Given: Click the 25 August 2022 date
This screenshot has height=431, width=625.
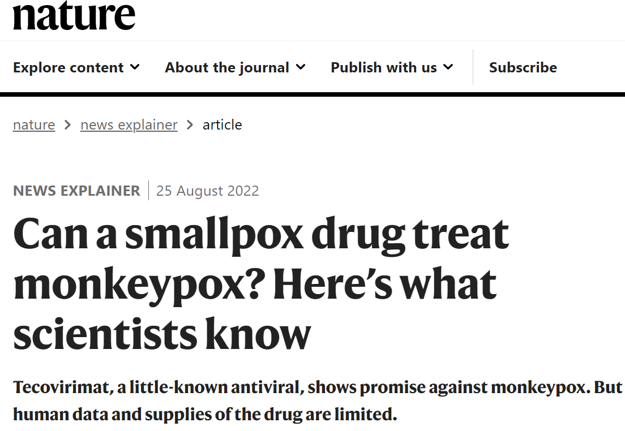Looking at the screenshot, I should point(207,191).
